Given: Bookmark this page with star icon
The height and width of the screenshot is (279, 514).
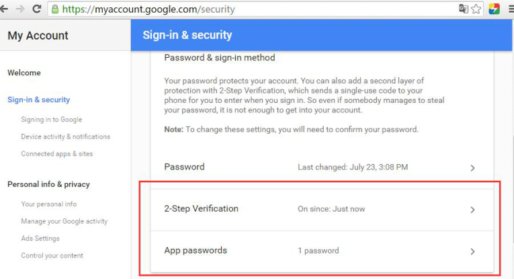Looking at the screenshot, I should [476, 9].
